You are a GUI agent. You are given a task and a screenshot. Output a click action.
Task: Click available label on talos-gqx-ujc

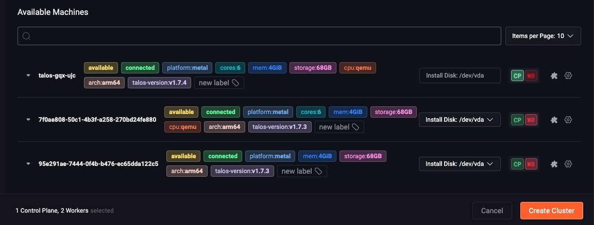click(101, 68)
